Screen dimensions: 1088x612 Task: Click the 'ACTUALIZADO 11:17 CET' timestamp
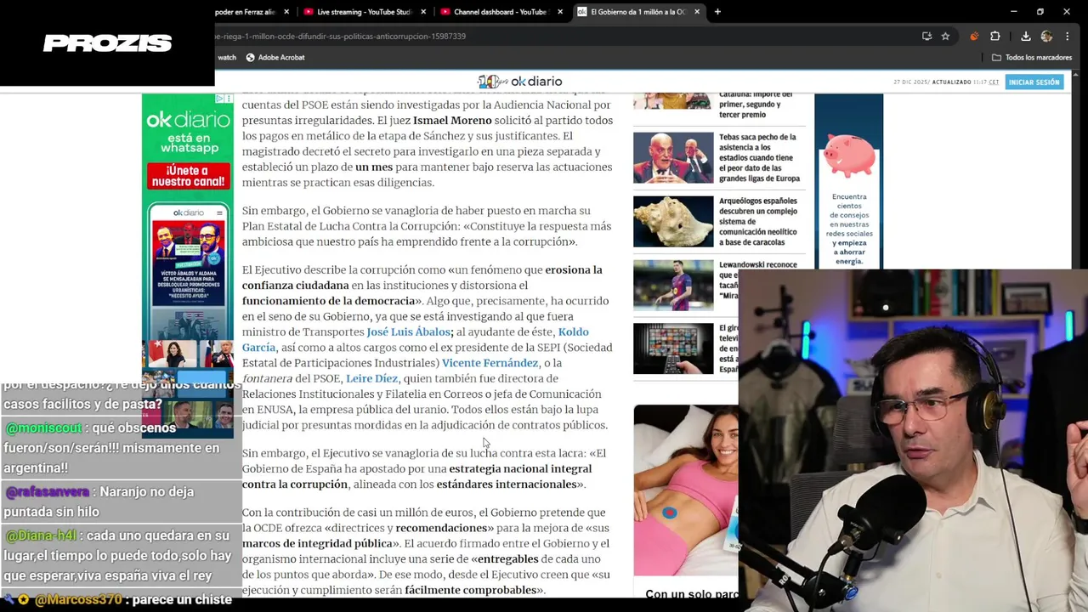(965, 82)
